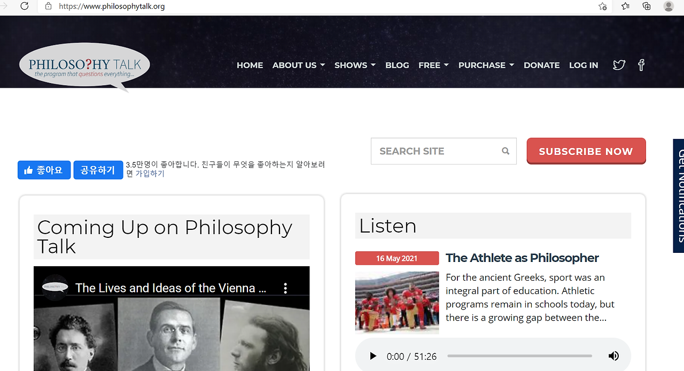Open the Twitter icon link in the header
This screenshot has height=371, width=684.
coord(619,65)
